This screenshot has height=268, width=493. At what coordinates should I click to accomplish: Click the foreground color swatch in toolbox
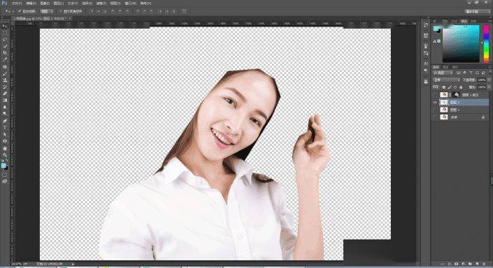[3, 165]
